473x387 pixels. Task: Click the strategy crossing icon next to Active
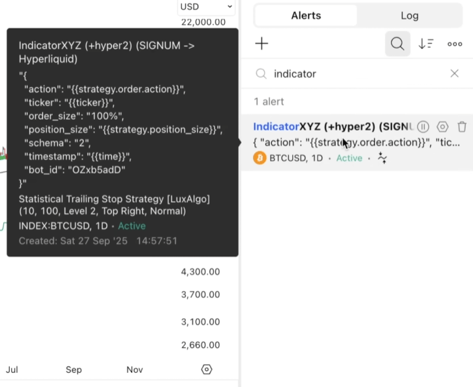point(382,158)
